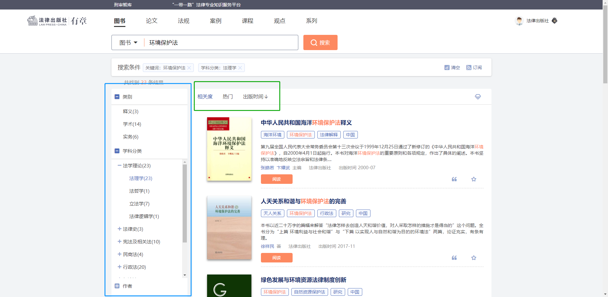
Task: Click the 订阅 subscribe RSS icon
Action: click(469, 68)
